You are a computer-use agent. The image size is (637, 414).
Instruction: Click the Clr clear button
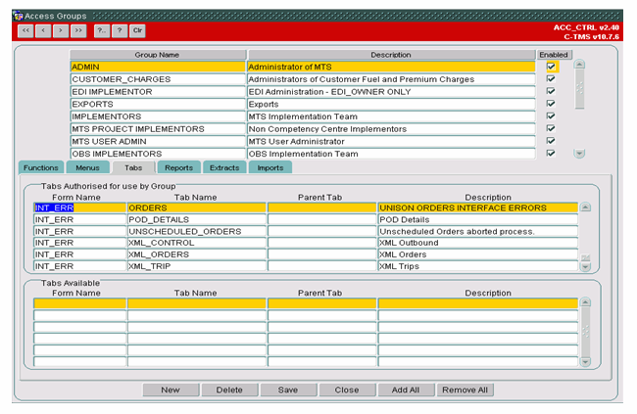pyautogui.click(x=137, y=30)
